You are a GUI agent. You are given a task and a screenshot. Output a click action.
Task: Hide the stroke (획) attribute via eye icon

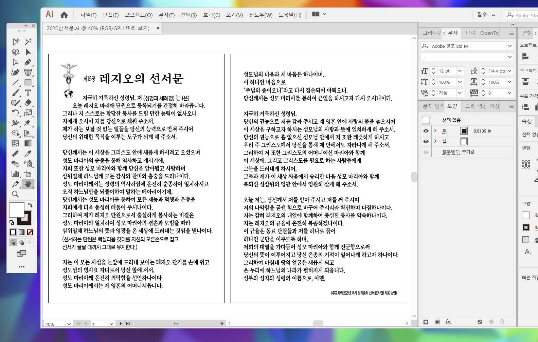coord(426,131)
